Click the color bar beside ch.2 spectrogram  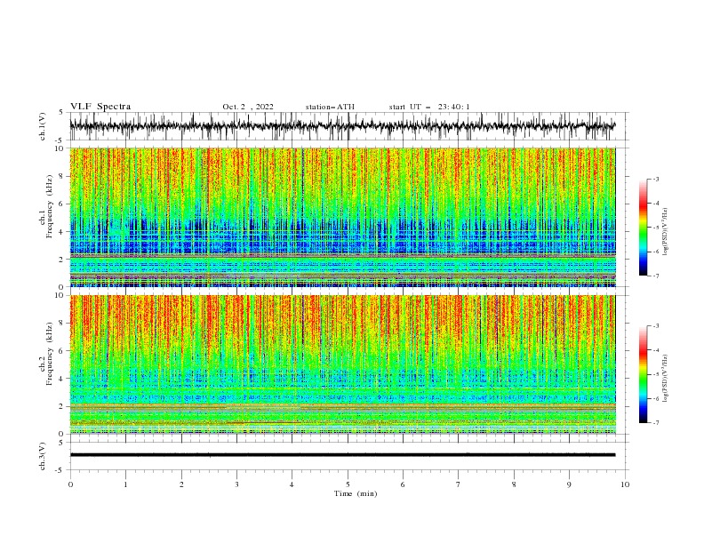pyautogui.click(x=643, y=374)
